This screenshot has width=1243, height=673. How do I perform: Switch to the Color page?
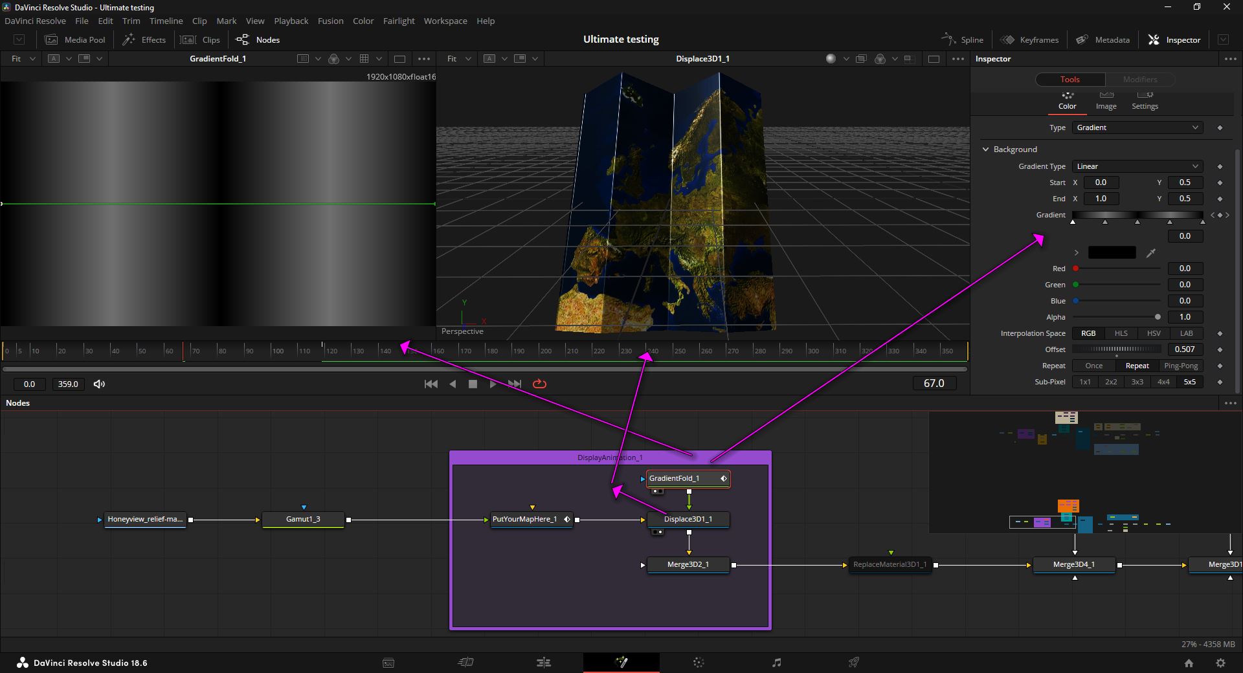tap(699, 663)
